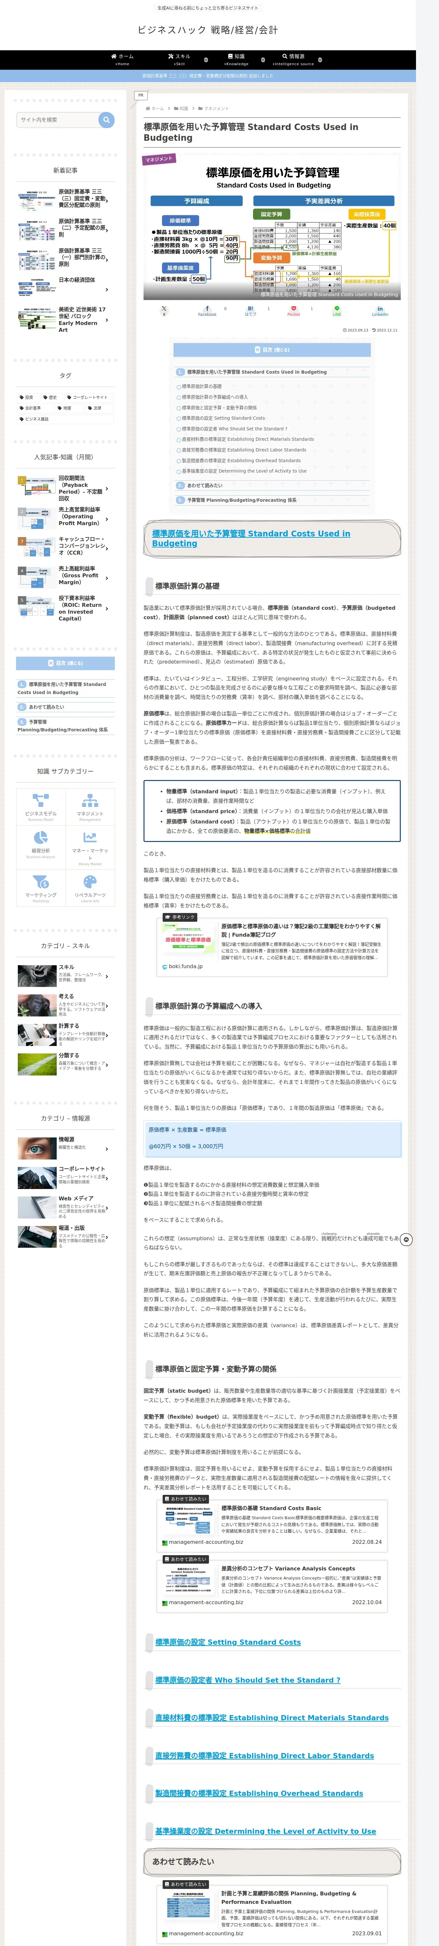Jump to Who Should Set the Standard contents entry
This screenshot has width=439, height=1946.
pos(235,428)
